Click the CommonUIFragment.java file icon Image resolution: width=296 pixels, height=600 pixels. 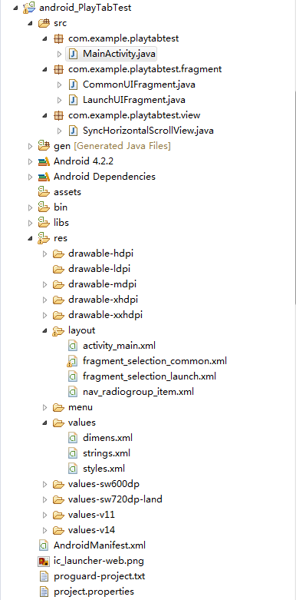pyautogui.click(x=73, y=85)
